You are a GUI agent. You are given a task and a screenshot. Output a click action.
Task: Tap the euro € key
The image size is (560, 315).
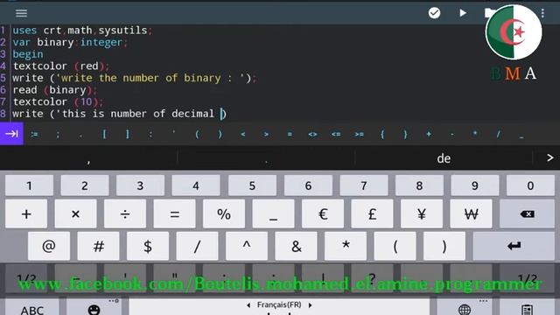coord(323,213)
